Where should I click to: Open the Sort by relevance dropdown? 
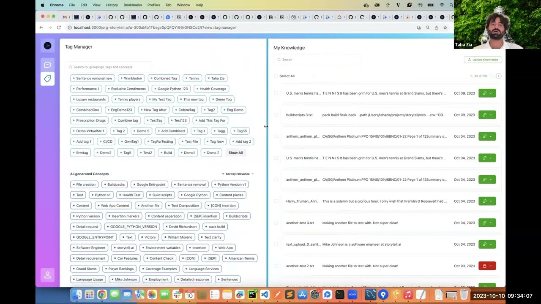click(238, 174)
